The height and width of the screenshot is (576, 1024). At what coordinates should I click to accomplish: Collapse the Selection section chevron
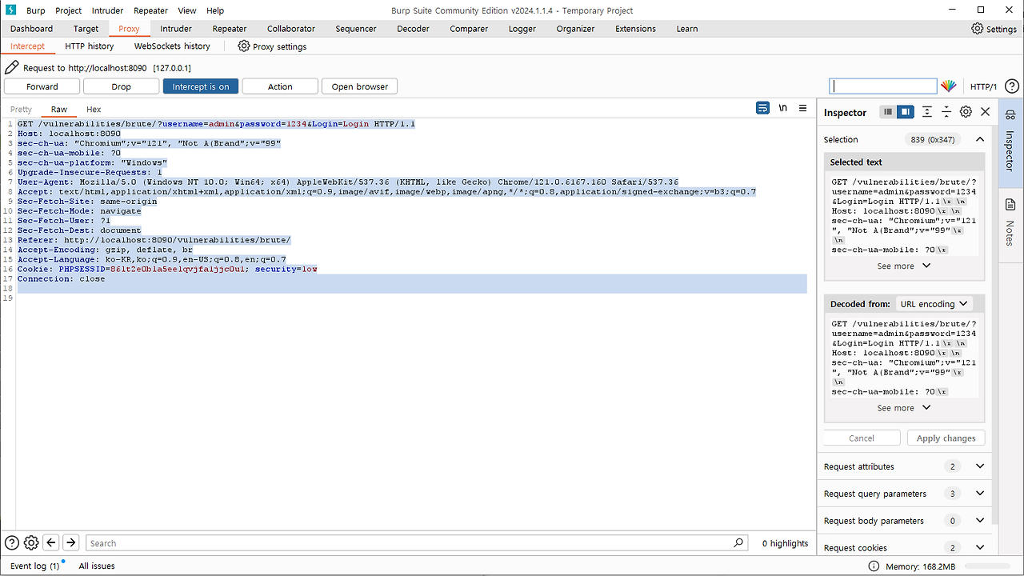pyautogui.click(x=979, y=139)
